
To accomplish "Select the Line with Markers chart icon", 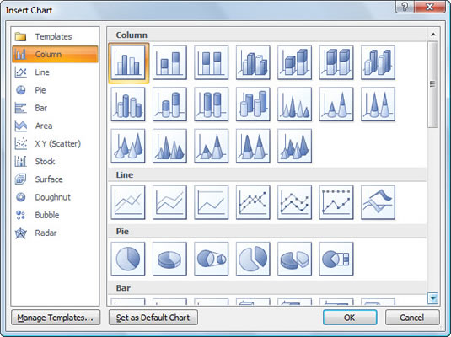I will 253,202.
